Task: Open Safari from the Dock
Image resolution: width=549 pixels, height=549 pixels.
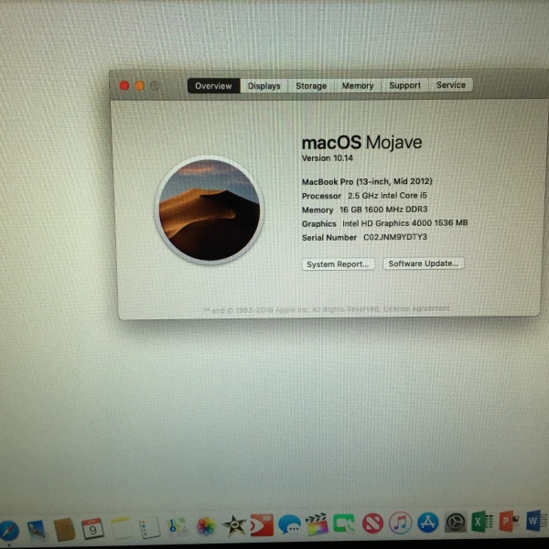Action: click(x=8, y=532)
